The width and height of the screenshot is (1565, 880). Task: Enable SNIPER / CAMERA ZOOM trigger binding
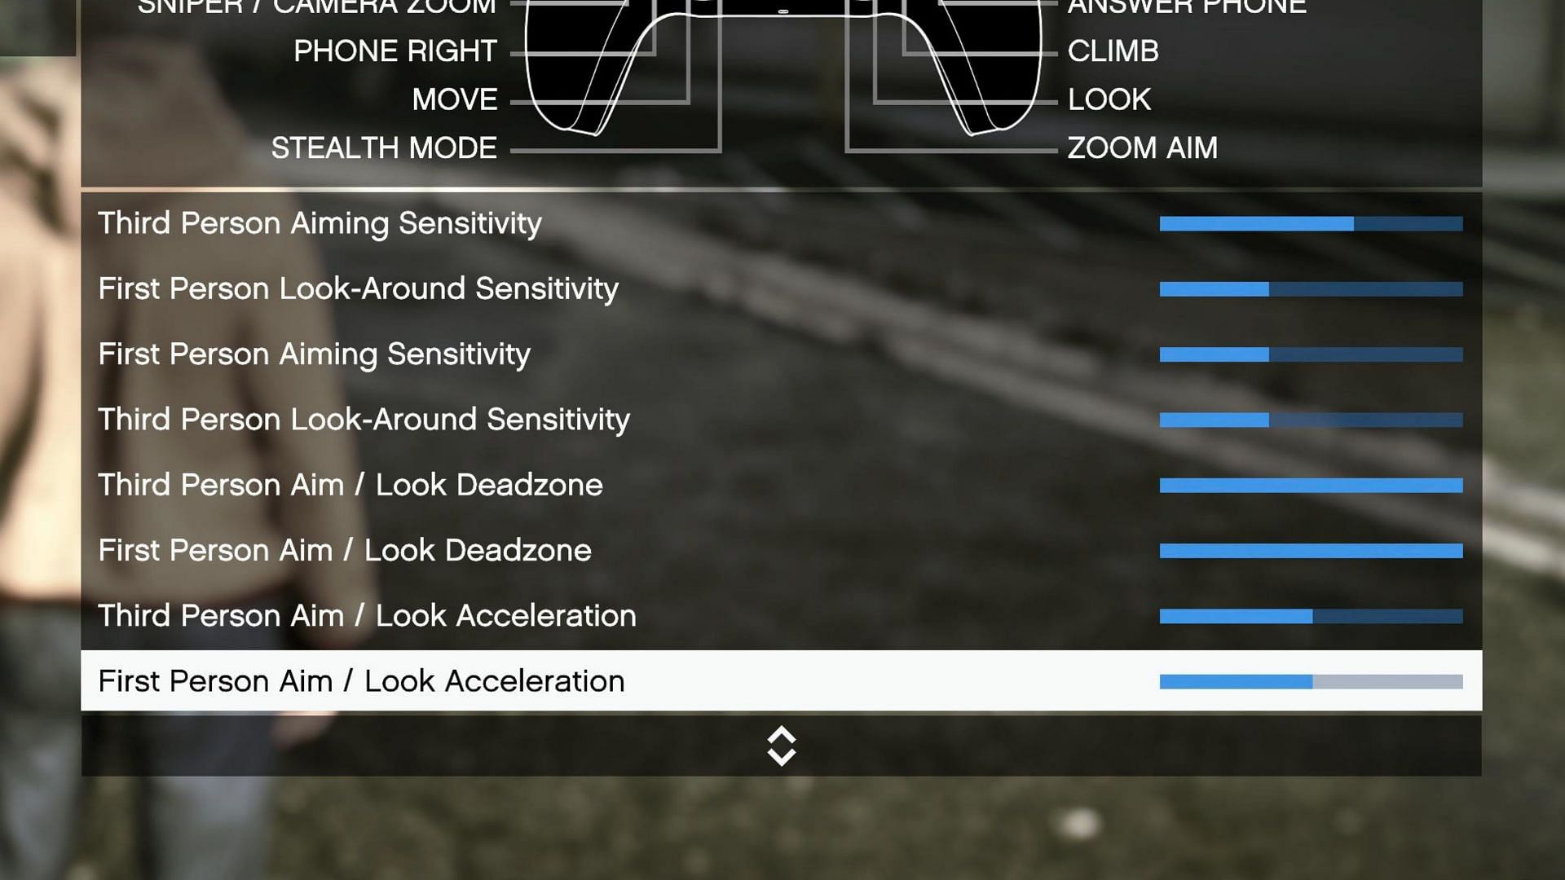(317, 9)
